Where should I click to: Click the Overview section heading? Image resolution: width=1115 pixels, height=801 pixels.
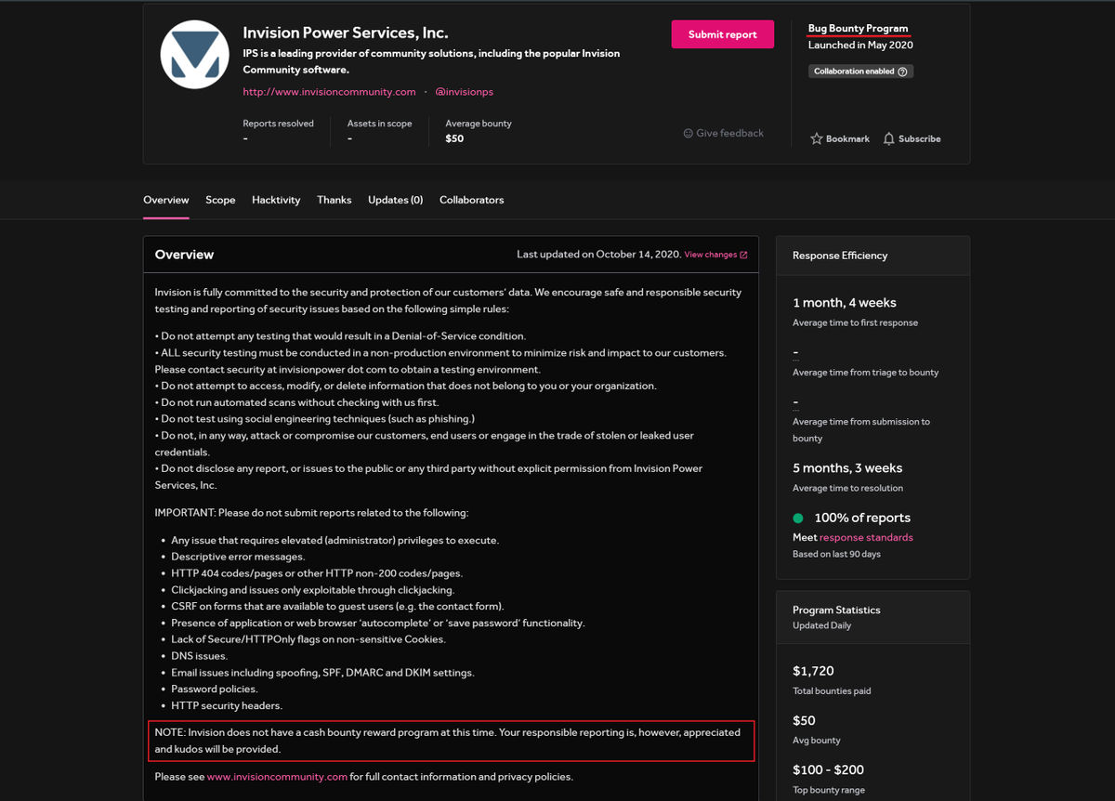[x=184, y=255]
